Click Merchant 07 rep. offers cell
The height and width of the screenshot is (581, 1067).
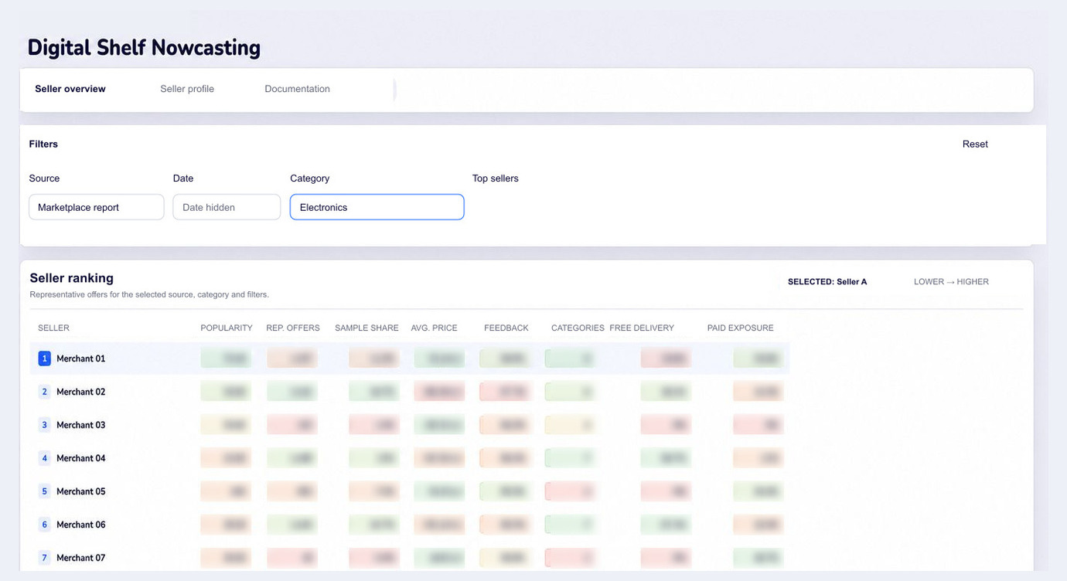pyautogui.click(x=291, y=558)
